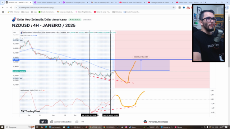Click the 'seg. 20 Jan '25 11:00' date label

pos(111,115)
